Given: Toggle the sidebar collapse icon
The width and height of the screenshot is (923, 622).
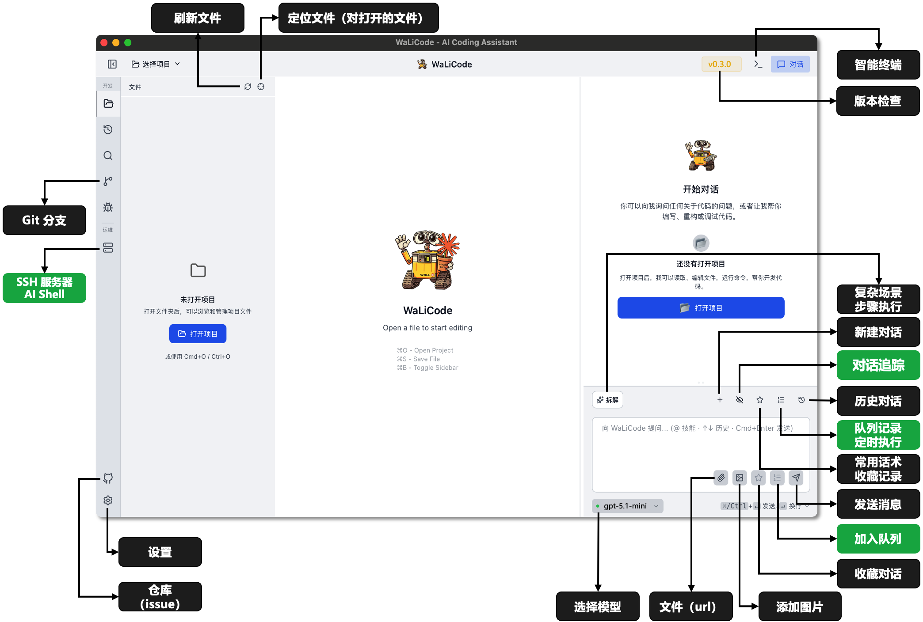Looking at the screenshot, I should [x=112, y=64].
